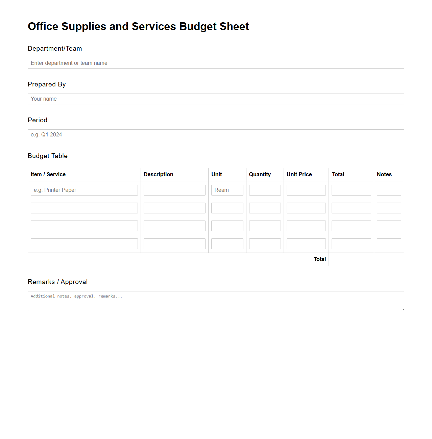The width and height of the screenshot is (432, 439).
Task: Select the first row Total field
Action: click(x=351, y=190)
